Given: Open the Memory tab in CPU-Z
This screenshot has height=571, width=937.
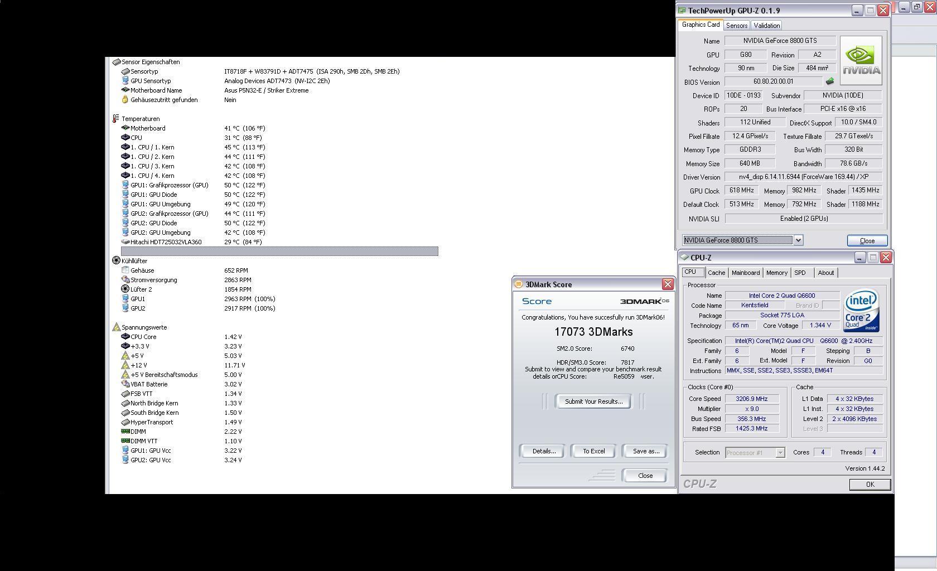Looking at the screenshot, I should [x=776, y=273].
